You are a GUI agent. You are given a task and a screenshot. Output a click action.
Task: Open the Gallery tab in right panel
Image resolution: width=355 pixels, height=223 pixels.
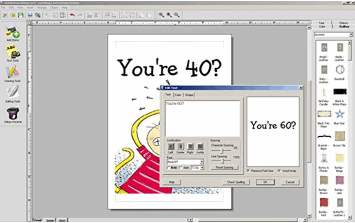(x=344, y=27)
